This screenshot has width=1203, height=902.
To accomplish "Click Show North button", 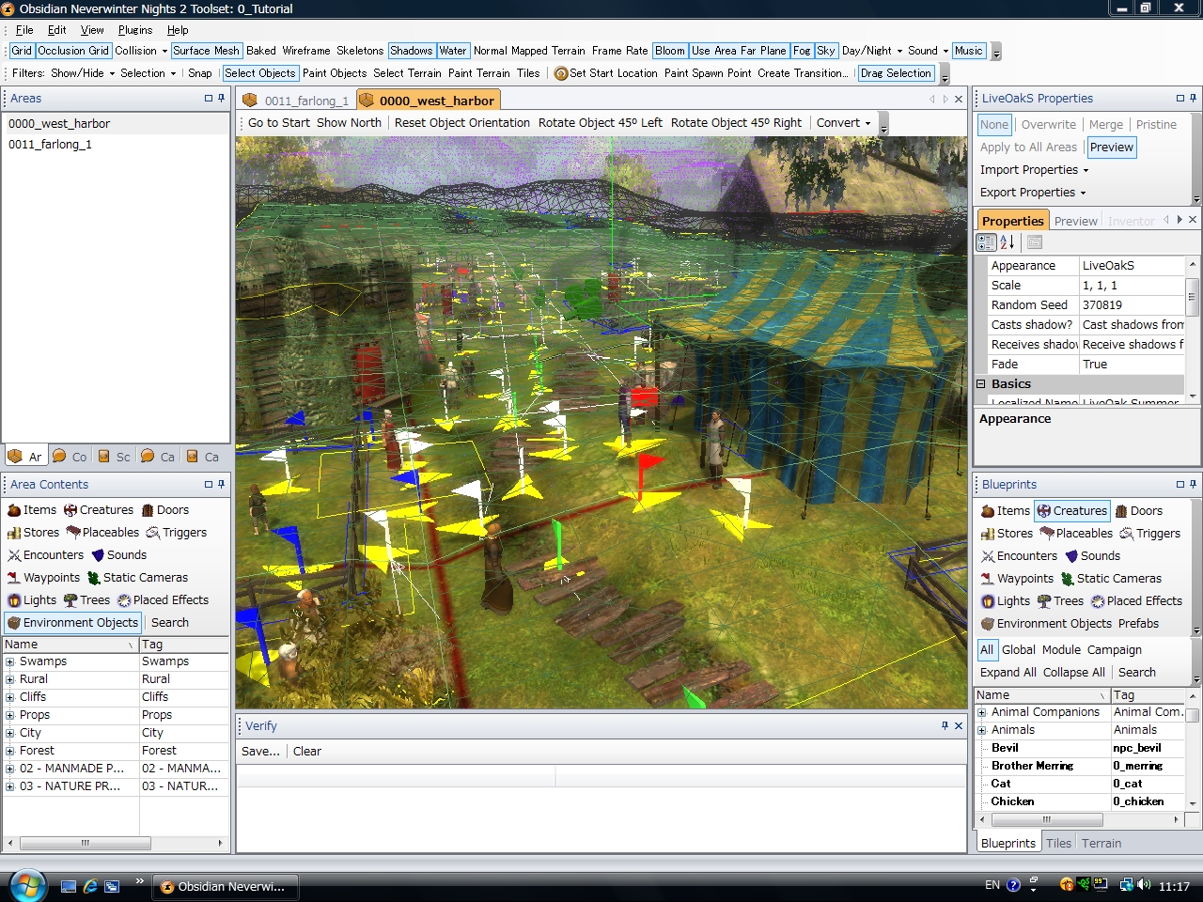I will click(349, 123).
